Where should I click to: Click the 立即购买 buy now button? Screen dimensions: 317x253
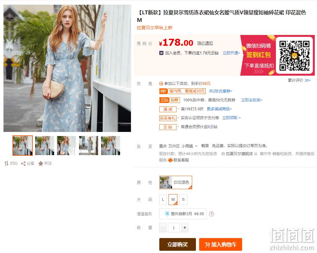pos(177,244)
